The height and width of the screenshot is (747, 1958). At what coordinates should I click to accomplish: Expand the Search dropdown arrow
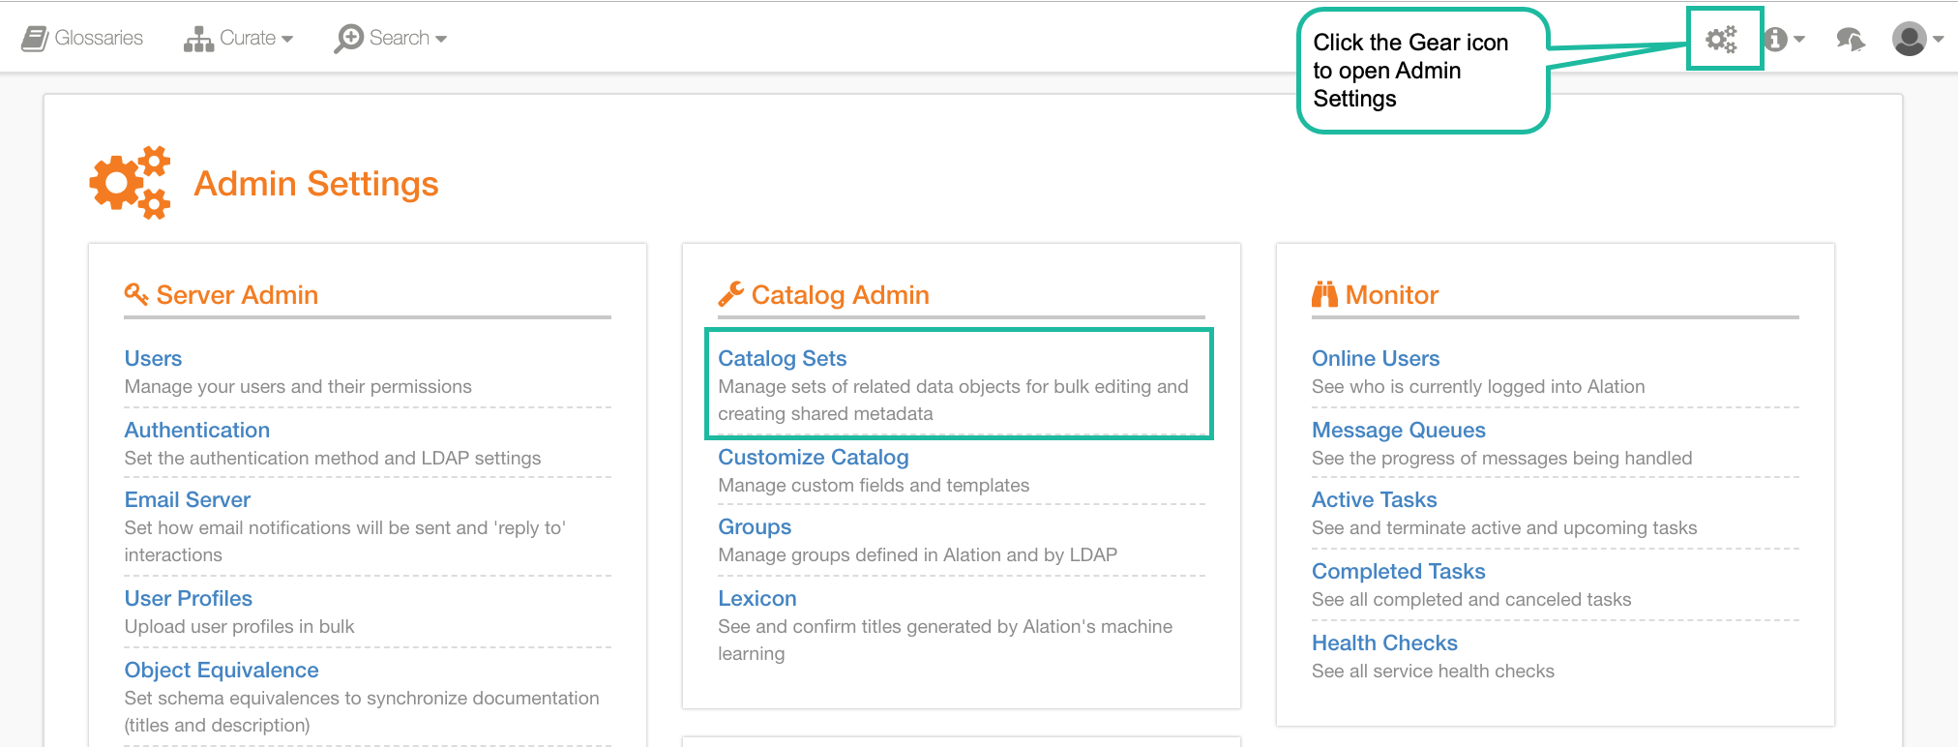tap(441, 40)
